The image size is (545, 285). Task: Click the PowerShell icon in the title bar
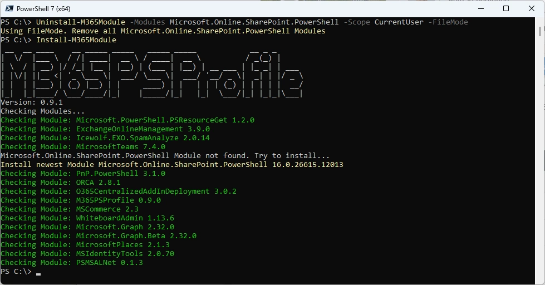coord(8,8)
